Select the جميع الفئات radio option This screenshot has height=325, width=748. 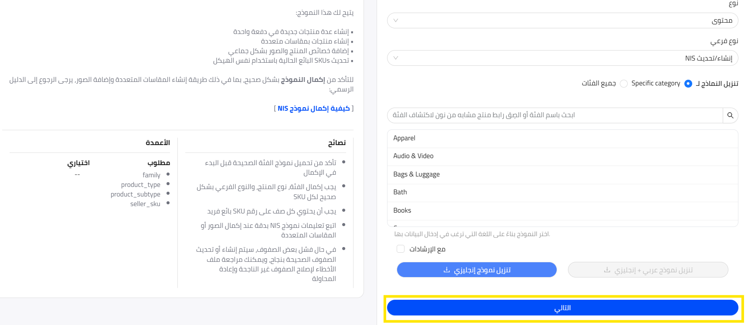(x=624, y=84)
